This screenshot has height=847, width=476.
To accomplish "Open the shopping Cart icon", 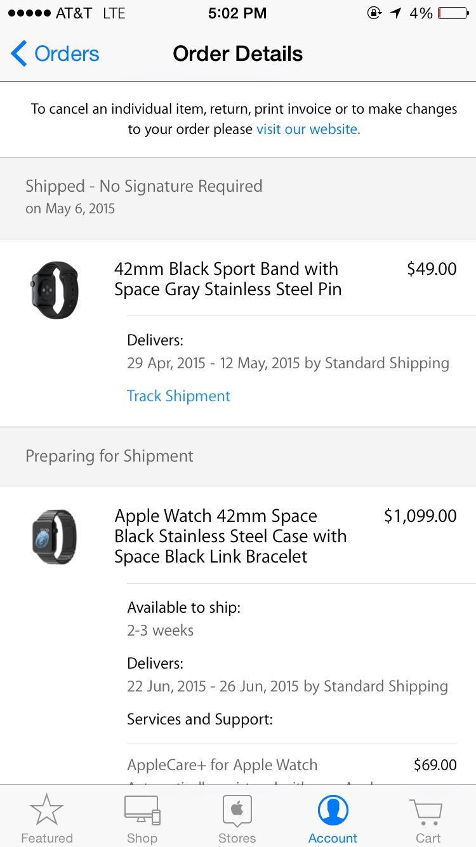I will [x=427, y=811].
